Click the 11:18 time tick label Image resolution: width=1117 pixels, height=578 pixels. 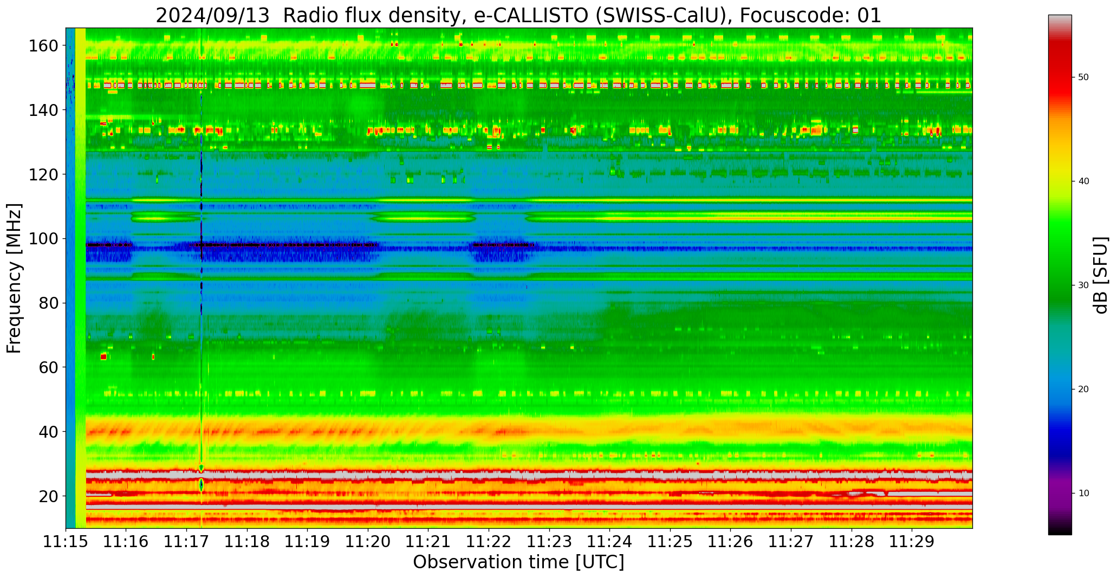pyautogui.click(x=247, y=542)
